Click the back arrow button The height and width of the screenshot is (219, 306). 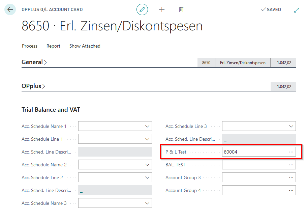tap(10, 10)
